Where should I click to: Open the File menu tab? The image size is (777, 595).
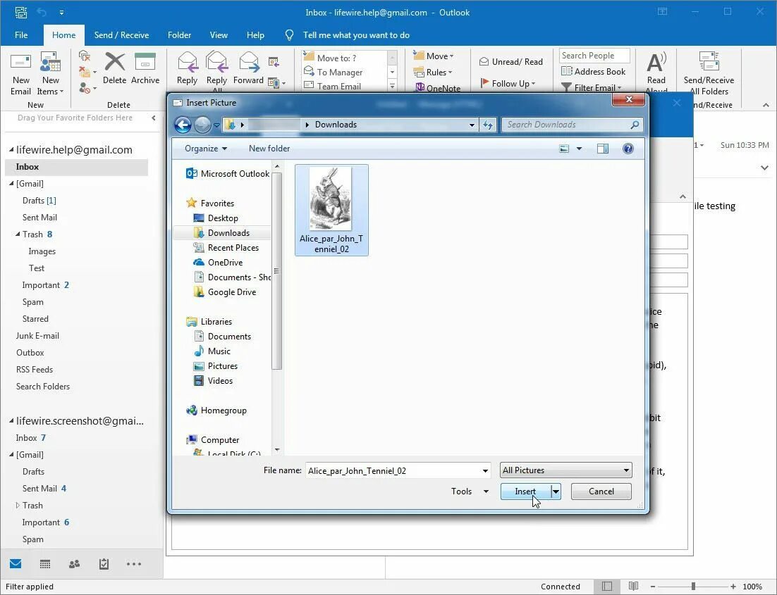(21, 35)
